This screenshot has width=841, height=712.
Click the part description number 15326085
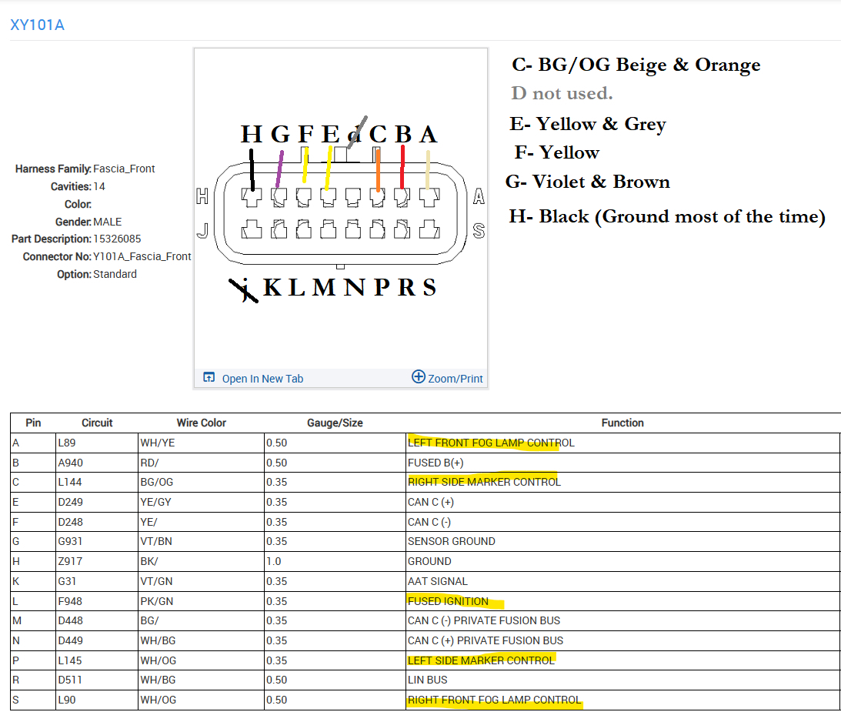click(x=117, y=239)
